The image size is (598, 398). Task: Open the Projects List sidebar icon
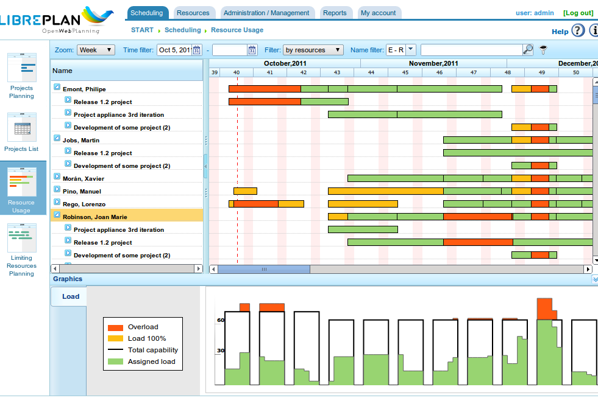[22, 127]
